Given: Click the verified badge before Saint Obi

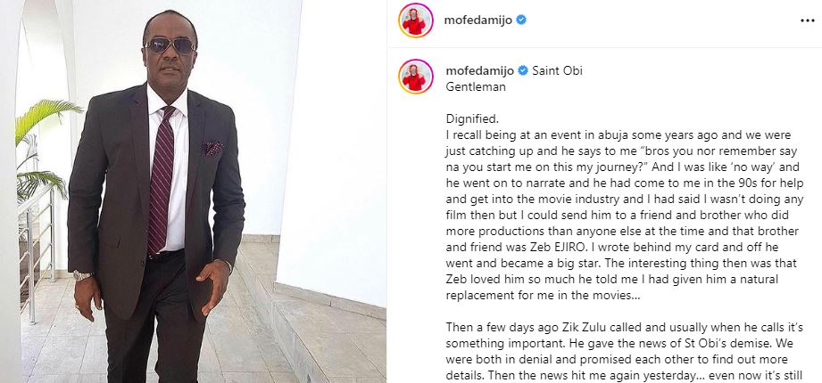Looking at the screenshot, I should point(523,70).
